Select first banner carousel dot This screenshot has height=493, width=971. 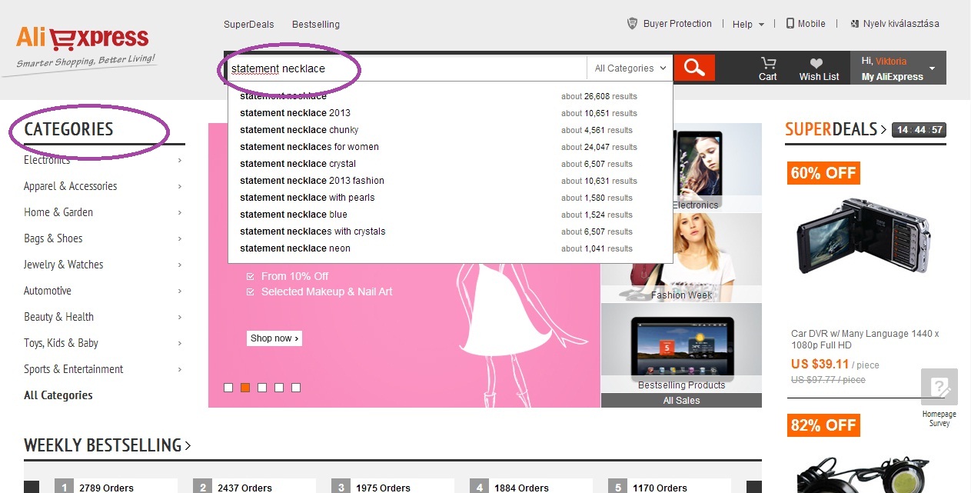tap(228, 388)
